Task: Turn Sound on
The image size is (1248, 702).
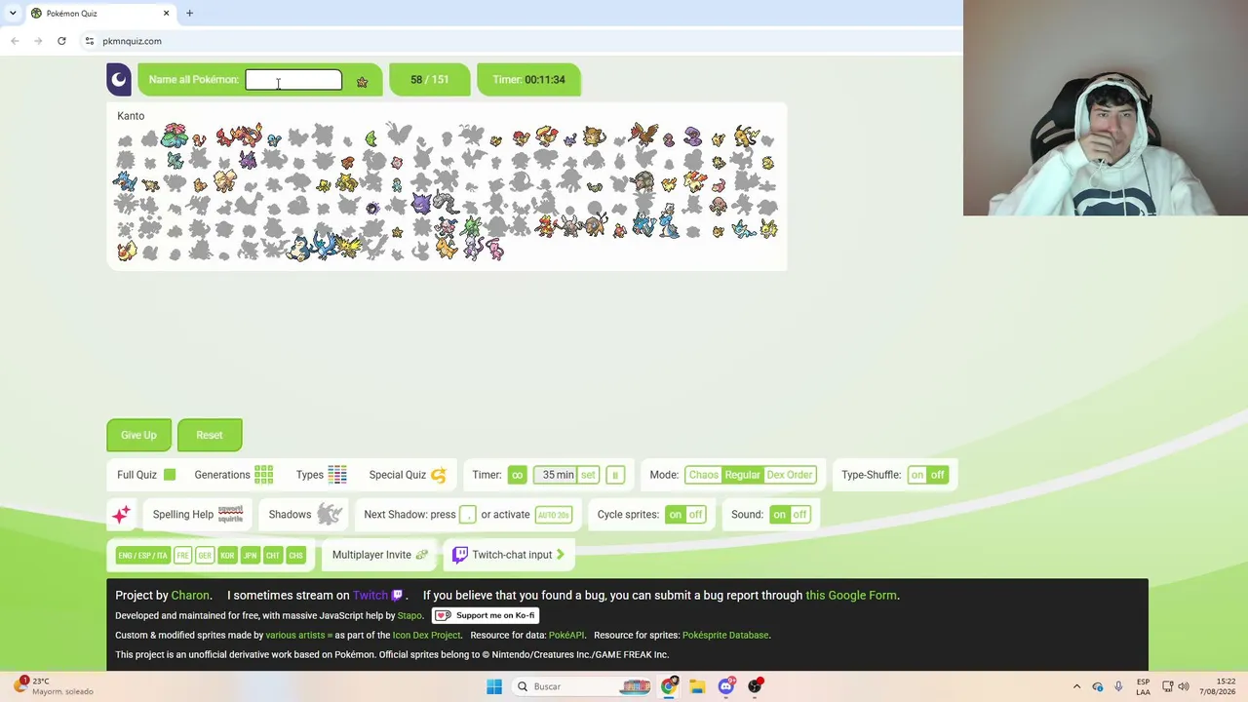Action: 779,515
